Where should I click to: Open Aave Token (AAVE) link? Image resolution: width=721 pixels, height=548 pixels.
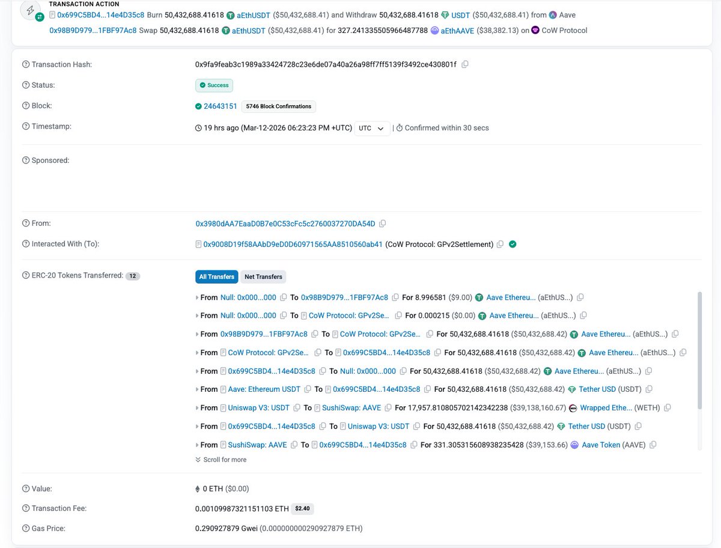601,445
